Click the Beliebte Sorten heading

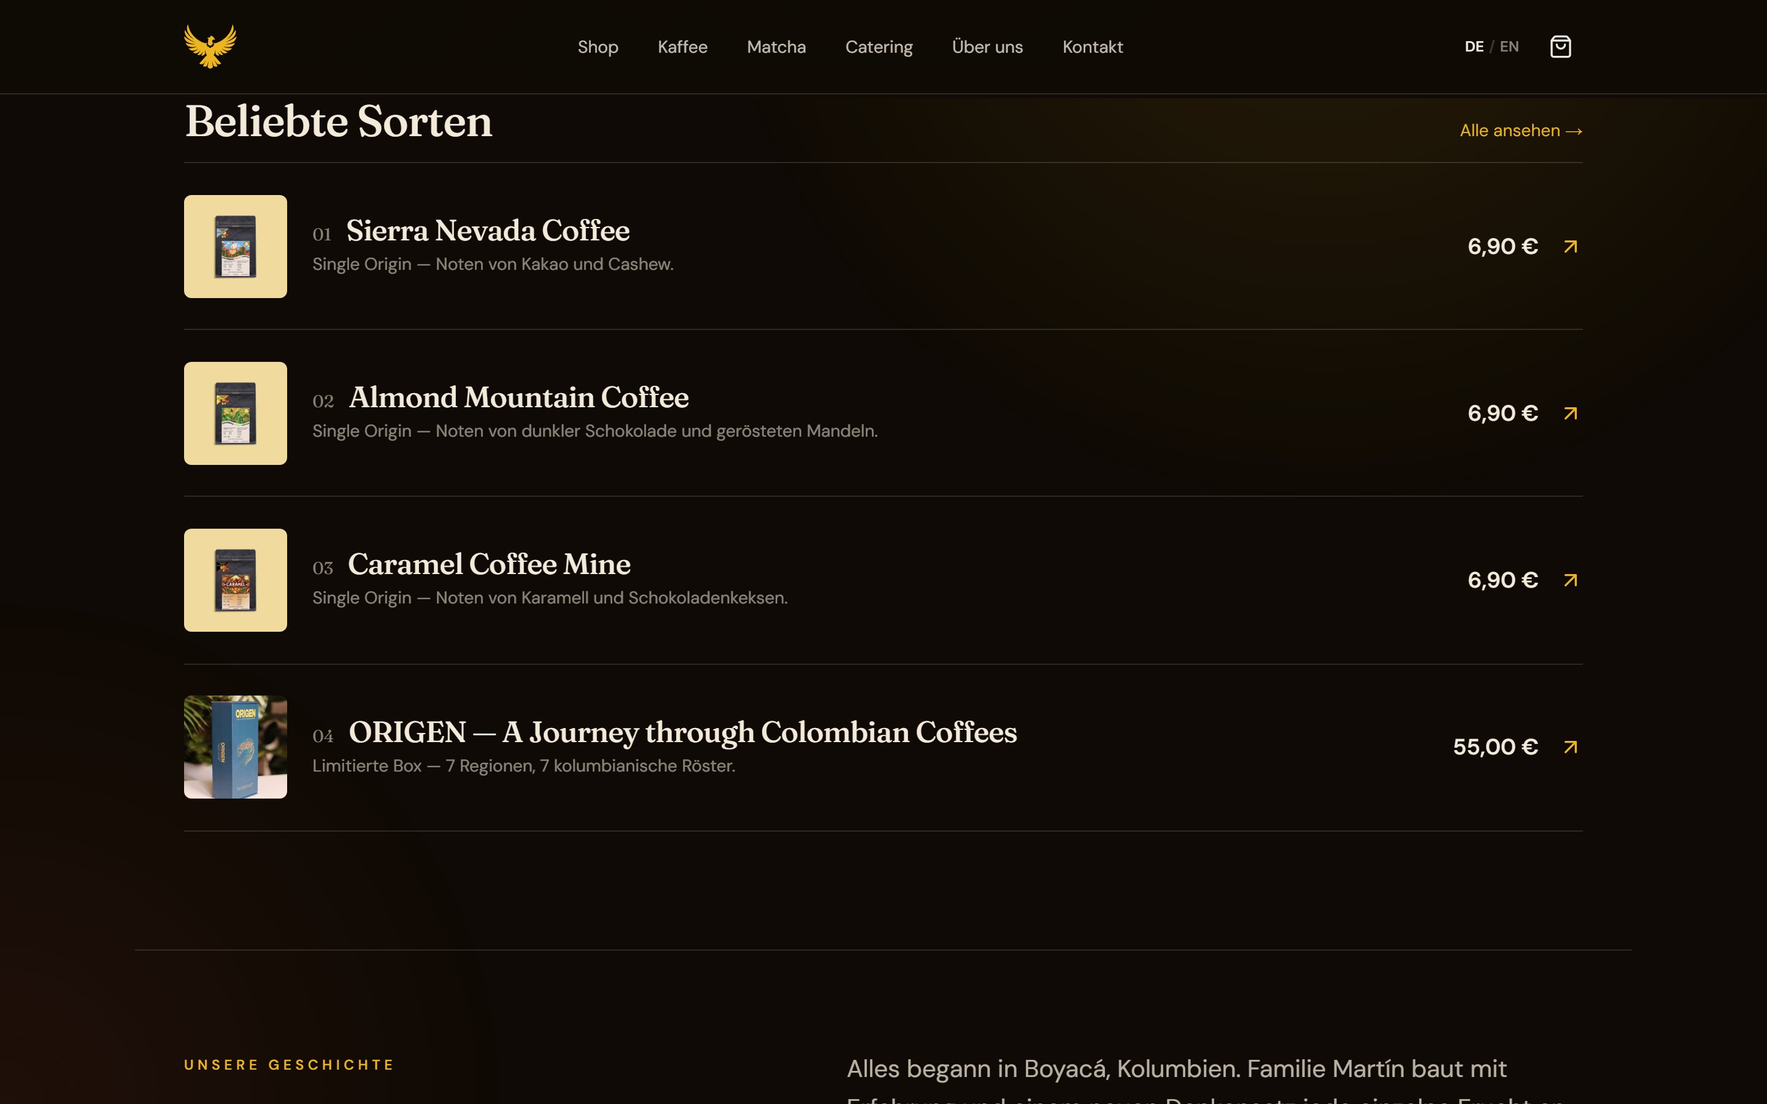pos(338,121)
